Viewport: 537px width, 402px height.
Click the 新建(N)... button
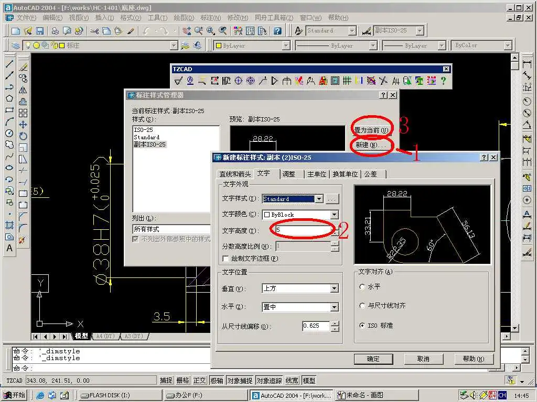[371, 145]
